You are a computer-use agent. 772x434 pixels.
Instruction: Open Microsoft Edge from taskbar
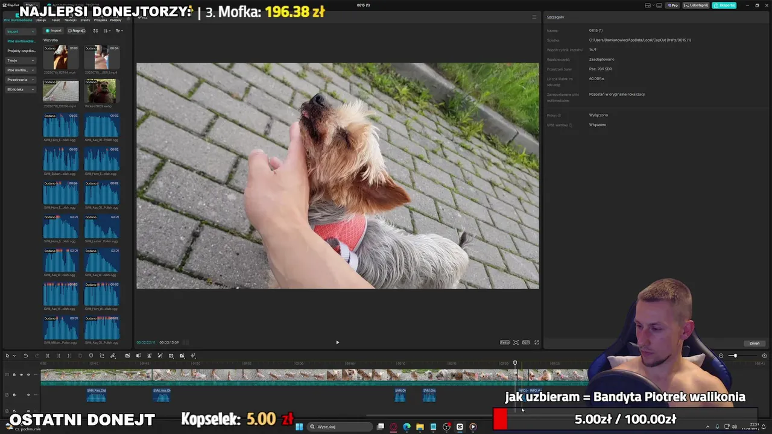tap(407, 427)
